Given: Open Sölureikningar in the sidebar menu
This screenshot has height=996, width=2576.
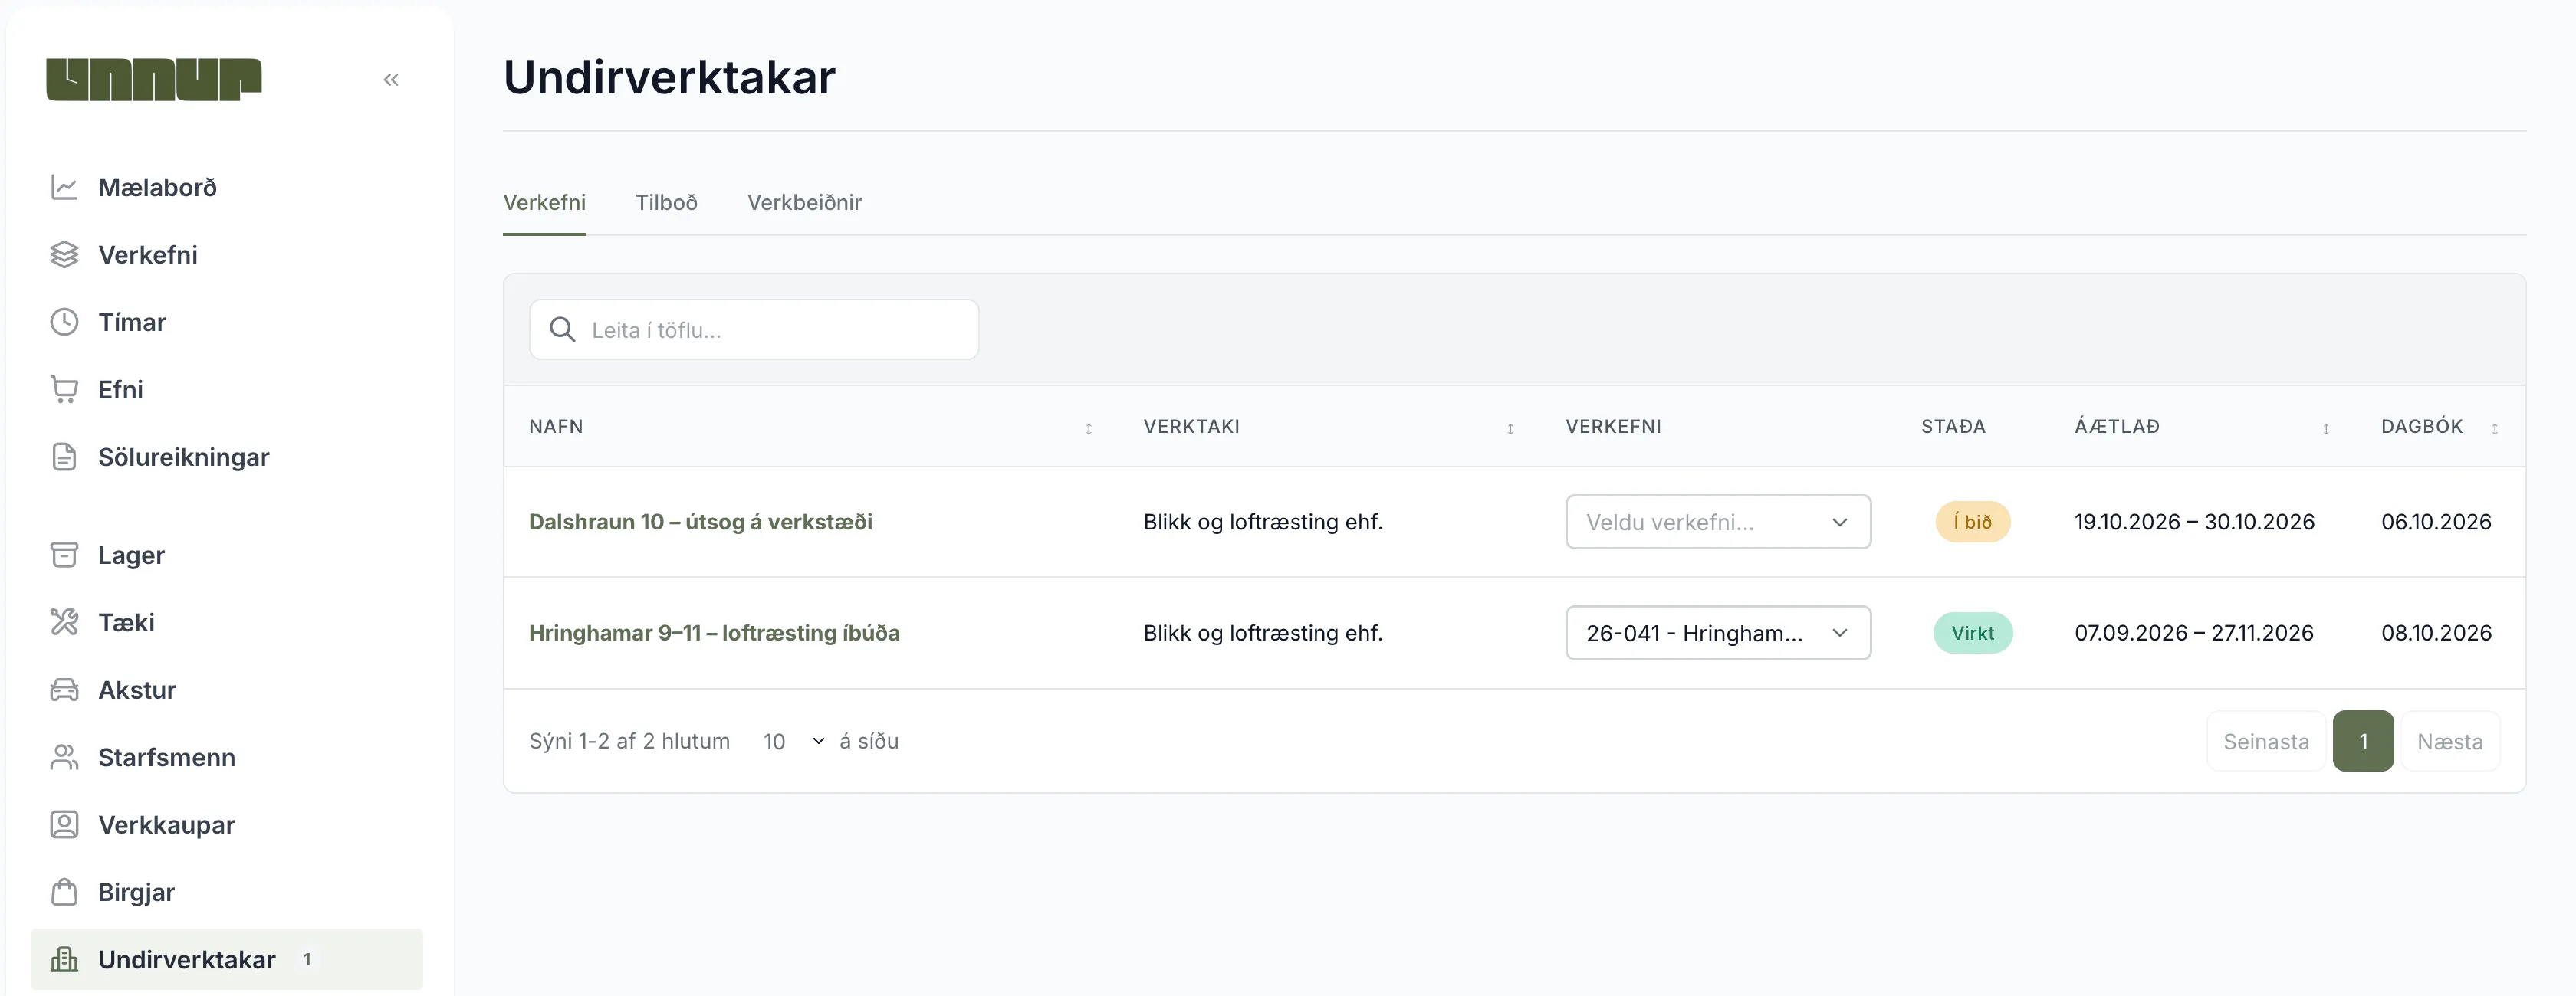Looking at the screenshot, I should coord(227,457).
